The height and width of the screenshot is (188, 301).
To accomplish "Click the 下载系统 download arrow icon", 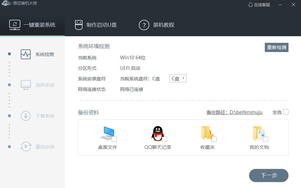I will 26,116.
